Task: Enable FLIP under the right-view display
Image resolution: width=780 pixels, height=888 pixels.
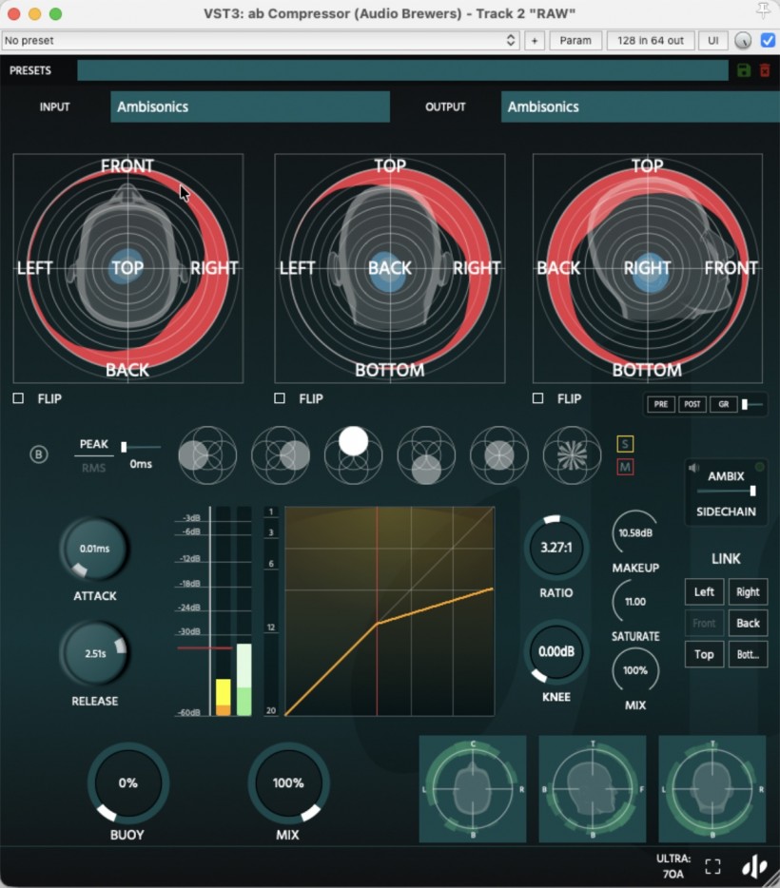Action: 537,398
